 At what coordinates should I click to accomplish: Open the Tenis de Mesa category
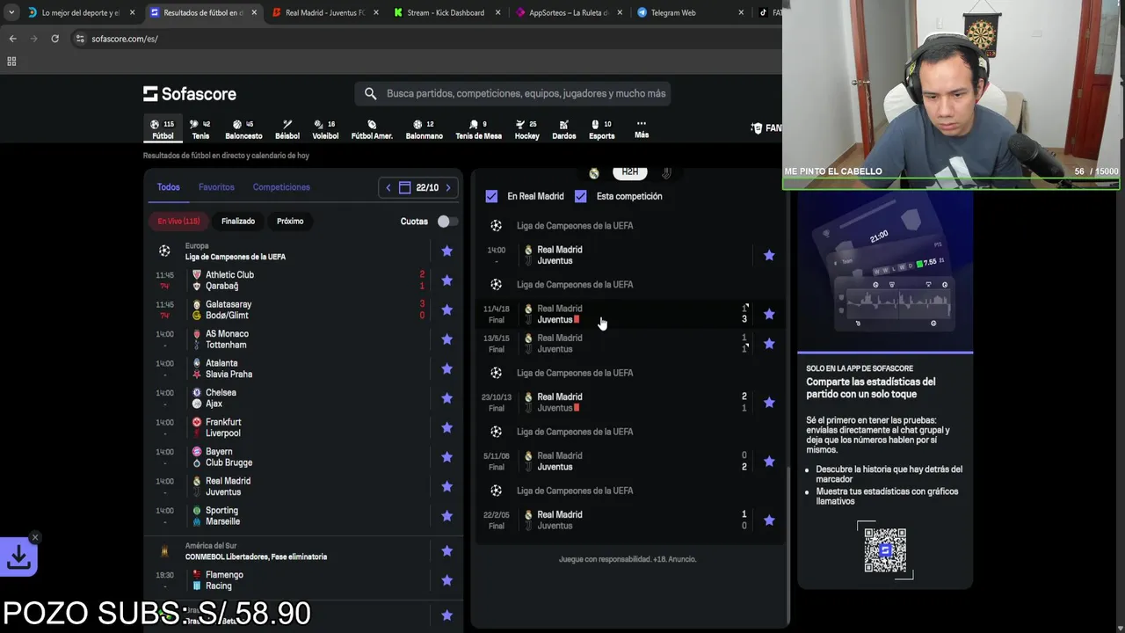click(x=478, y=129)
